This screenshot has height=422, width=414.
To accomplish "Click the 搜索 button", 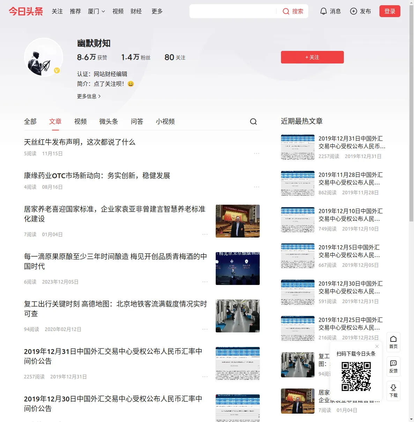I will tap(293, 12).
